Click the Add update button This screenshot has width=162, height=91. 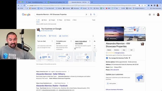point(111,83)
